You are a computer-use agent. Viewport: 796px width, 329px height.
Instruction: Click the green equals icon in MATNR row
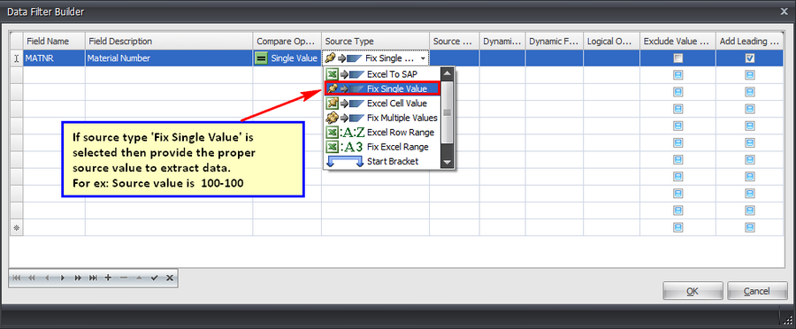262,58
